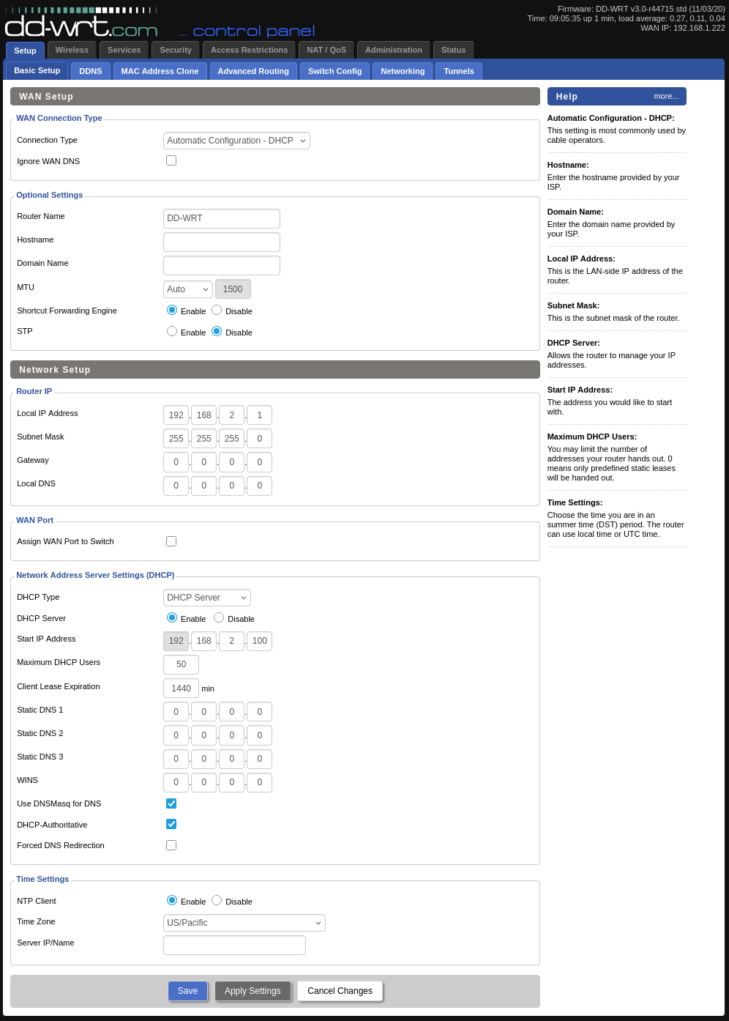Click the Router Name input field

coord(221,218)
